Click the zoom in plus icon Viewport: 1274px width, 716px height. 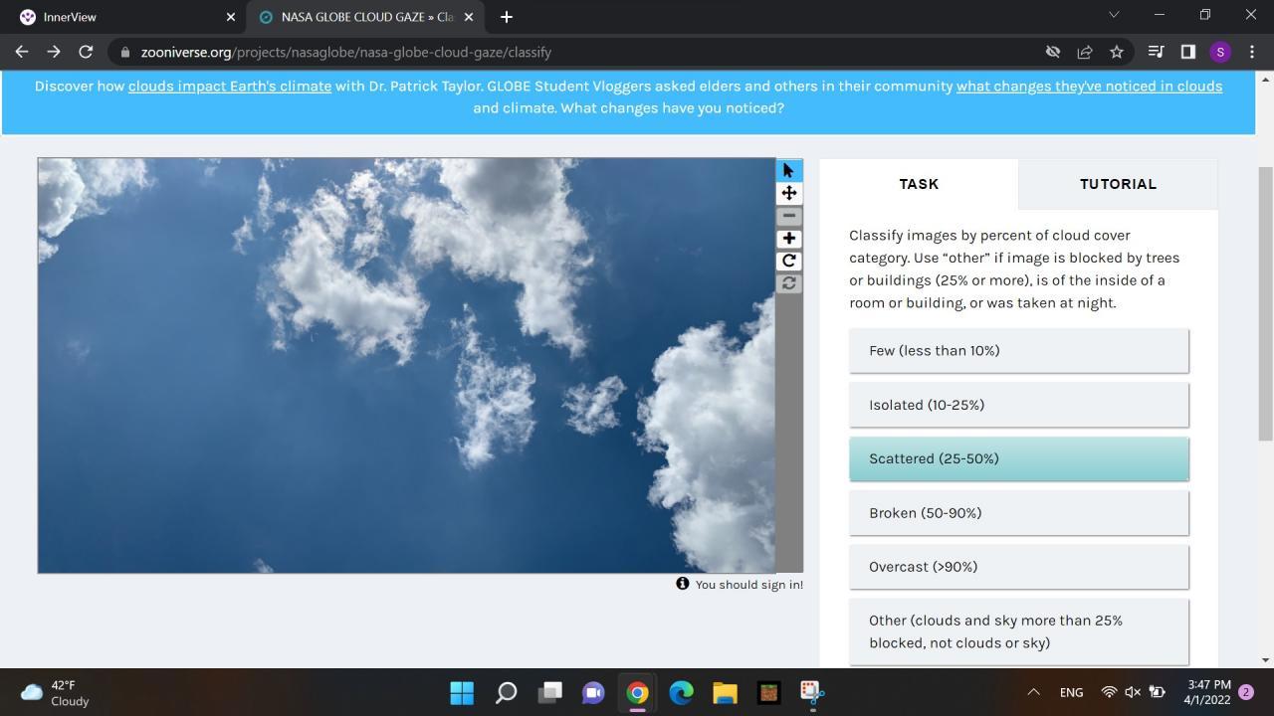tap(788, 239)
